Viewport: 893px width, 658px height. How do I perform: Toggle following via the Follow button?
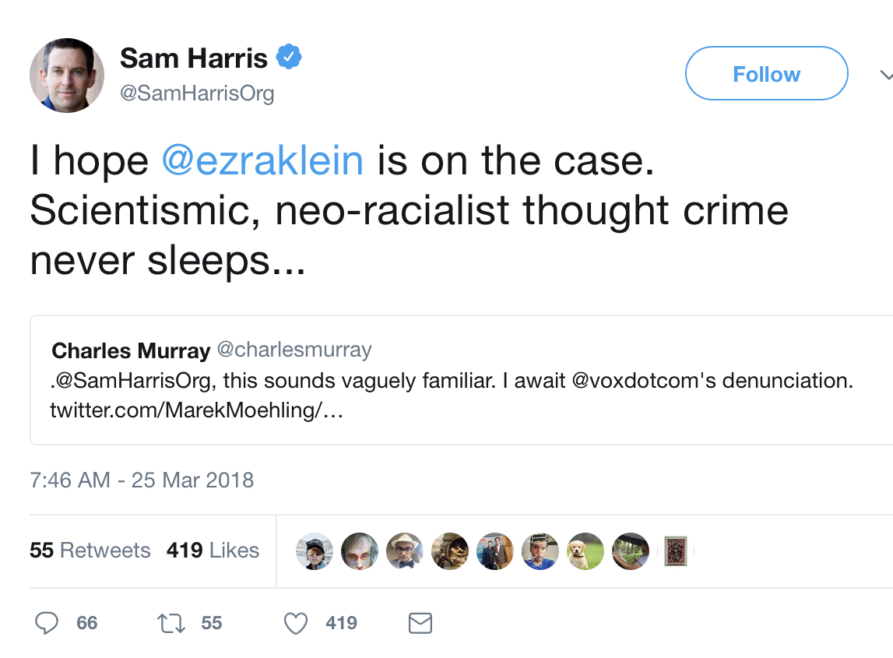[765, 73]
